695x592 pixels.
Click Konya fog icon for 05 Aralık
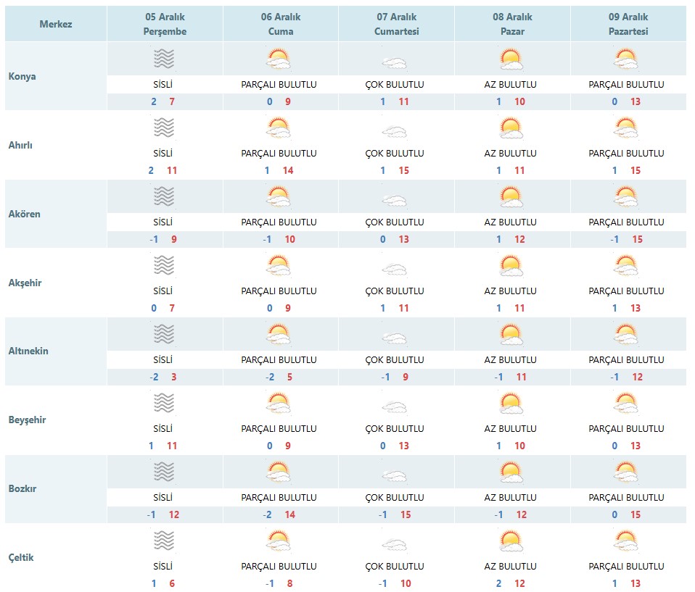pos(163,59)
